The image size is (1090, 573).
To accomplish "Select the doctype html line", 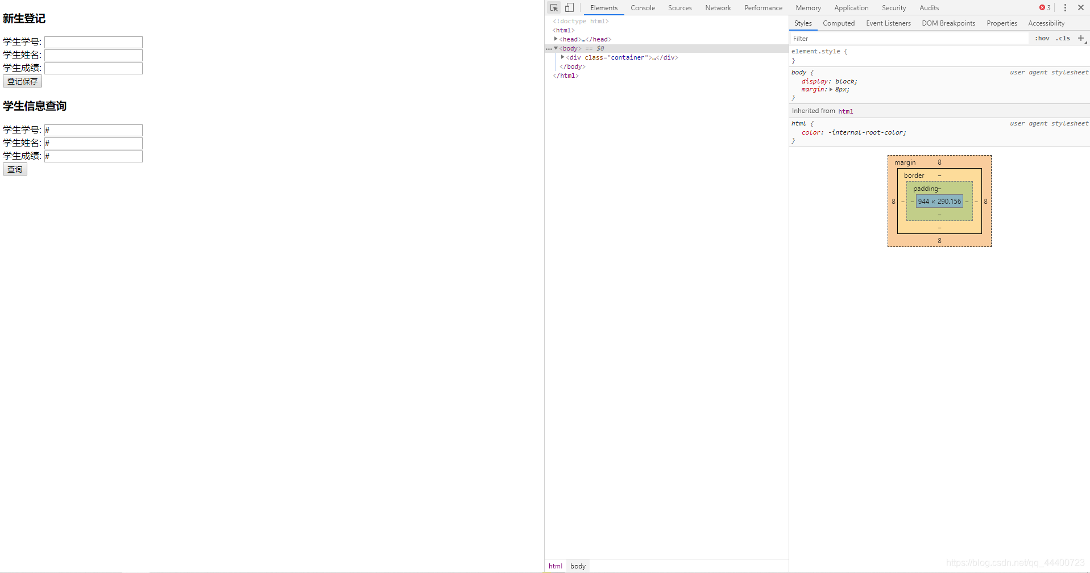I will (581, 21).
